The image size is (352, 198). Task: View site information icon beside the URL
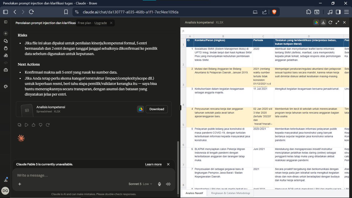pos(77,12)
